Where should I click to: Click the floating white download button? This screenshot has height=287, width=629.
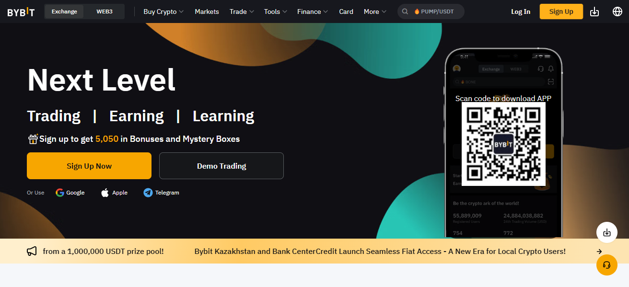607,232
